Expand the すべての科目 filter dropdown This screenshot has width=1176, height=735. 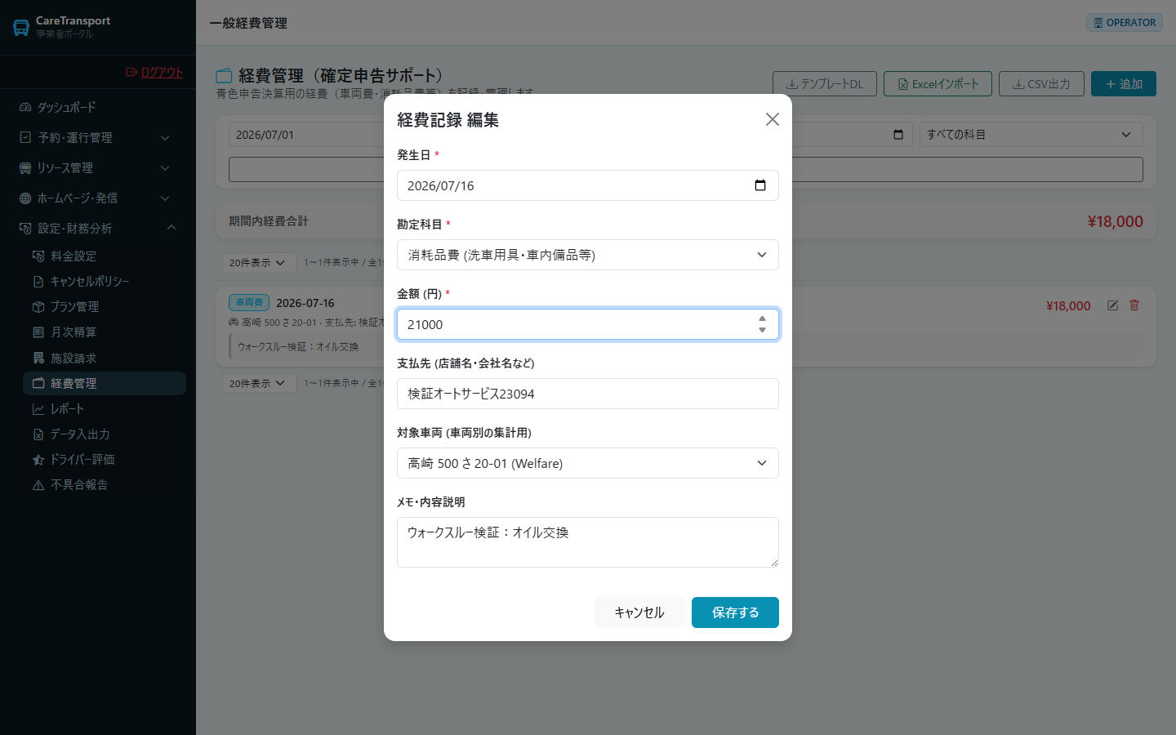1031,135
